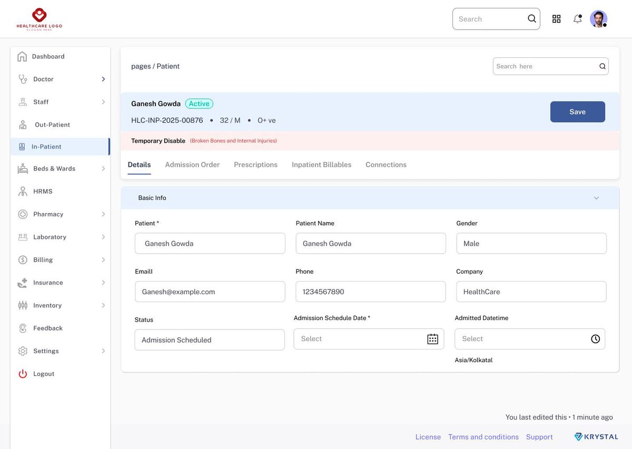Click the Company input field
The height and width of the screenshot is (449, 632).
(x=531, y=292)
